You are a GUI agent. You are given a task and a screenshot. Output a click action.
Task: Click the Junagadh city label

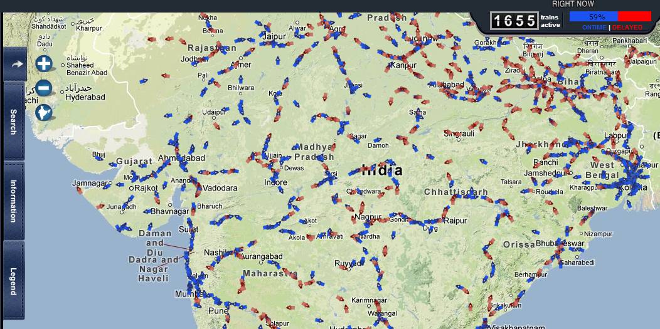point(121,207)
